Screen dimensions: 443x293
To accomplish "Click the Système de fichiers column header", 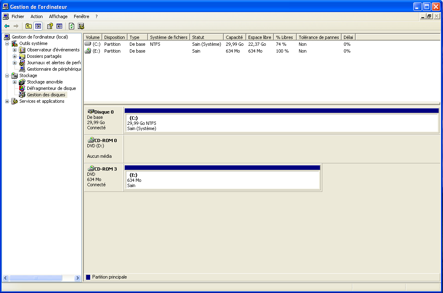I will click(169, 37).
